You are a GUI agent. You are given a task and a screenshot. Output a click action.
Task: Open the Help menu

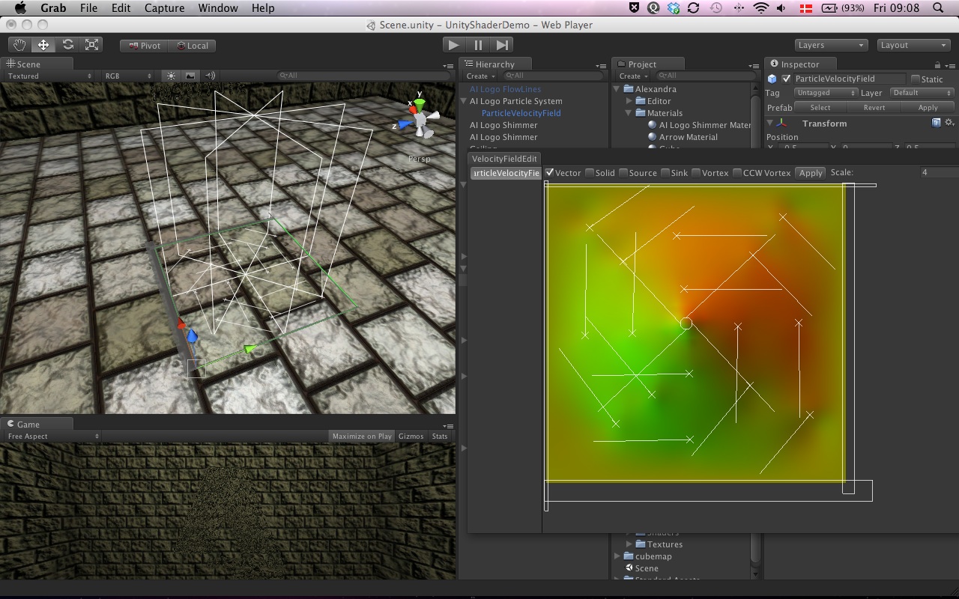click(x=263, y=7)
